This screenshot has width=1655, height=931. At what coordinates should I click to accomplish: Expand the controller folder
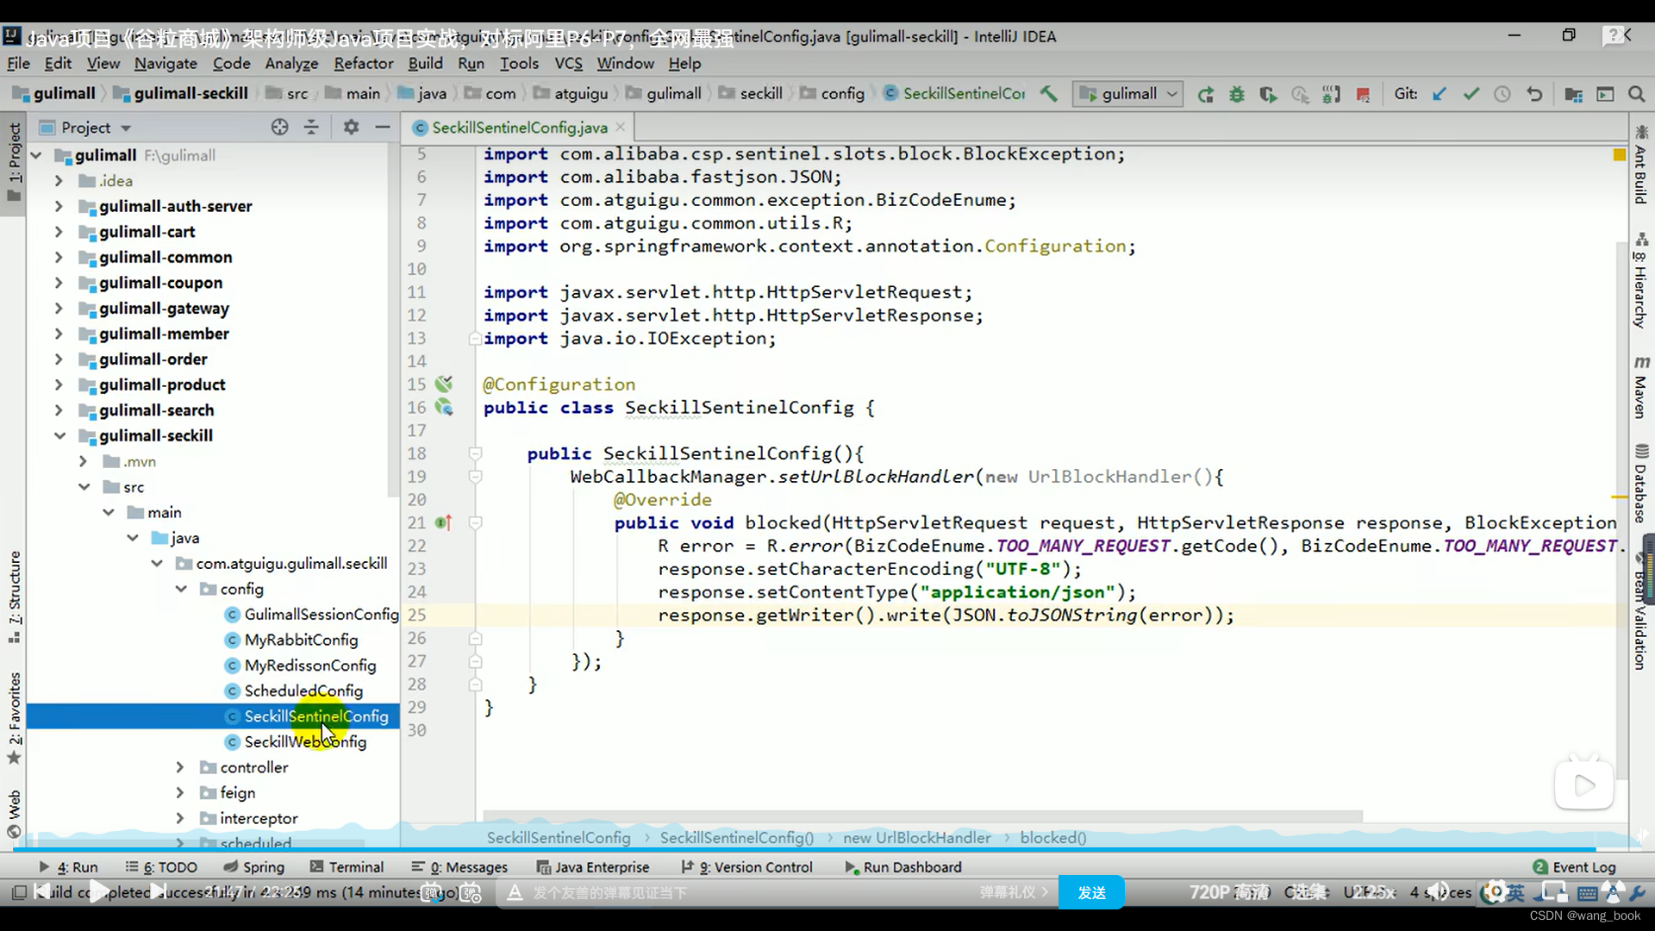coord(180,767)
